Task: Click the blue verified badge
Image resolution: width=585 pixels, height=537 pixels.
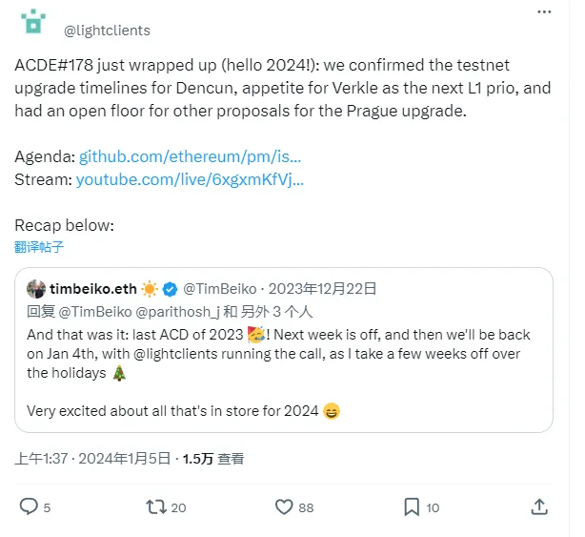Action: tap(171, 289)
